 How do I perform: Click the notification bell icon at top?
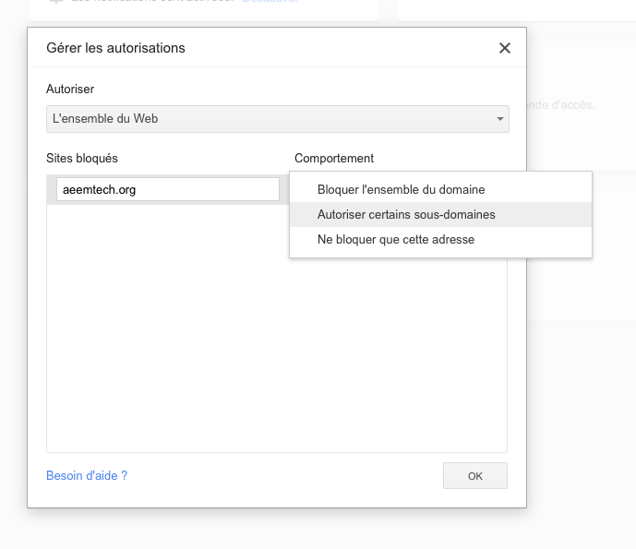point(55,3)
